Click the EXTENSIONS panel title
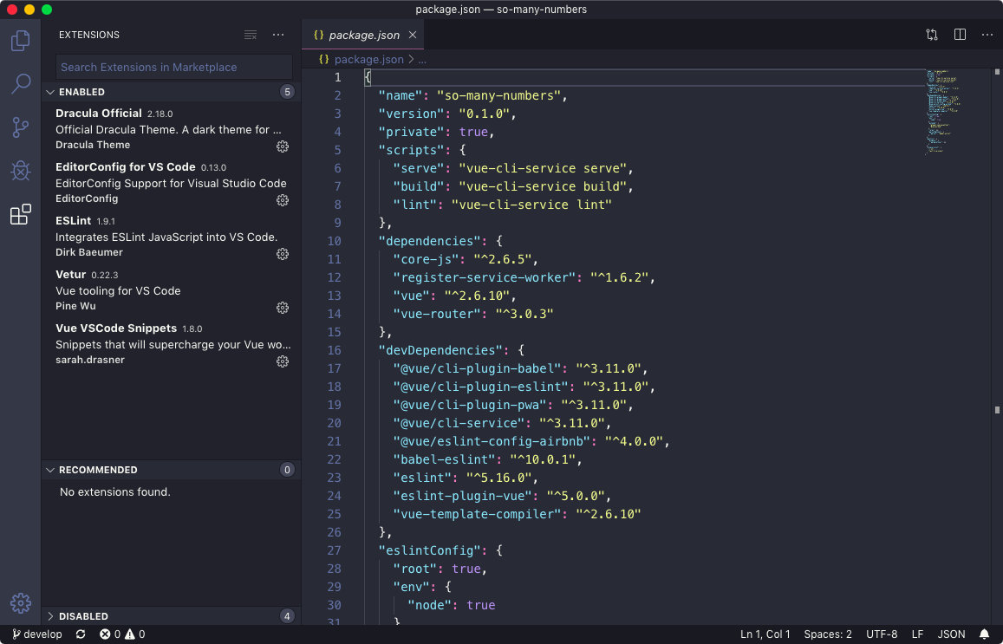 (x=89, y=35)
